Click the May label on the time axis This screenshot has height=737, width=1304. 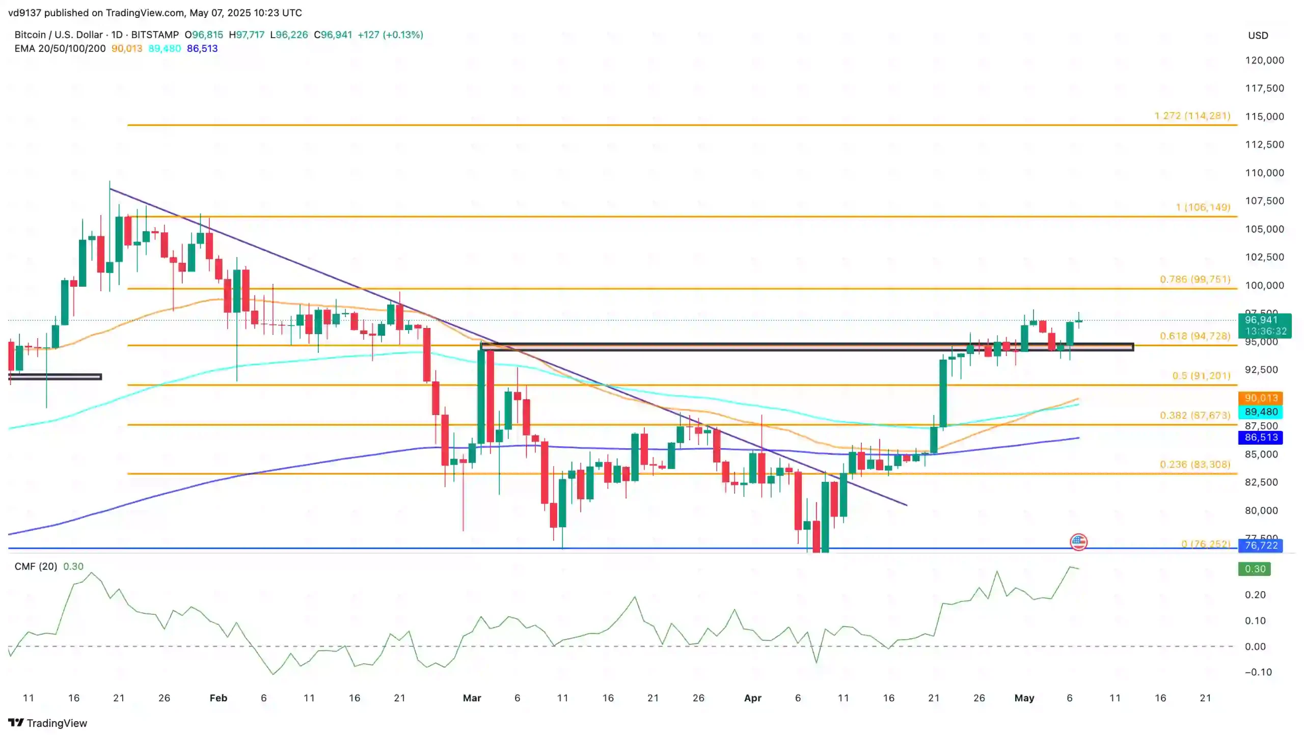point(1025,698)
